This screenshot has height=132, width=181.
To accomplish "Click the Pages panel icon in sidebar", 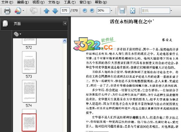I will click(5, 23).
